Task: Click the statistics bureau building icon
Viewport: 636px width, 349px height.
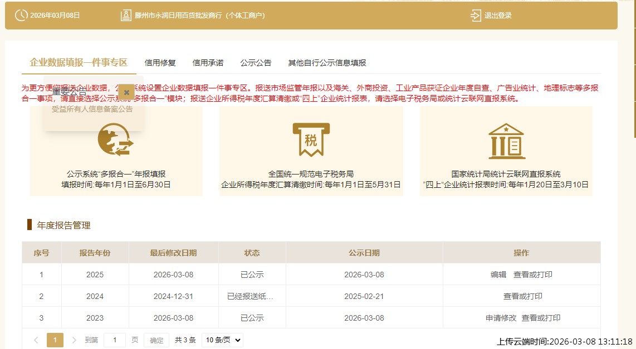Action: tap(506, 140)
